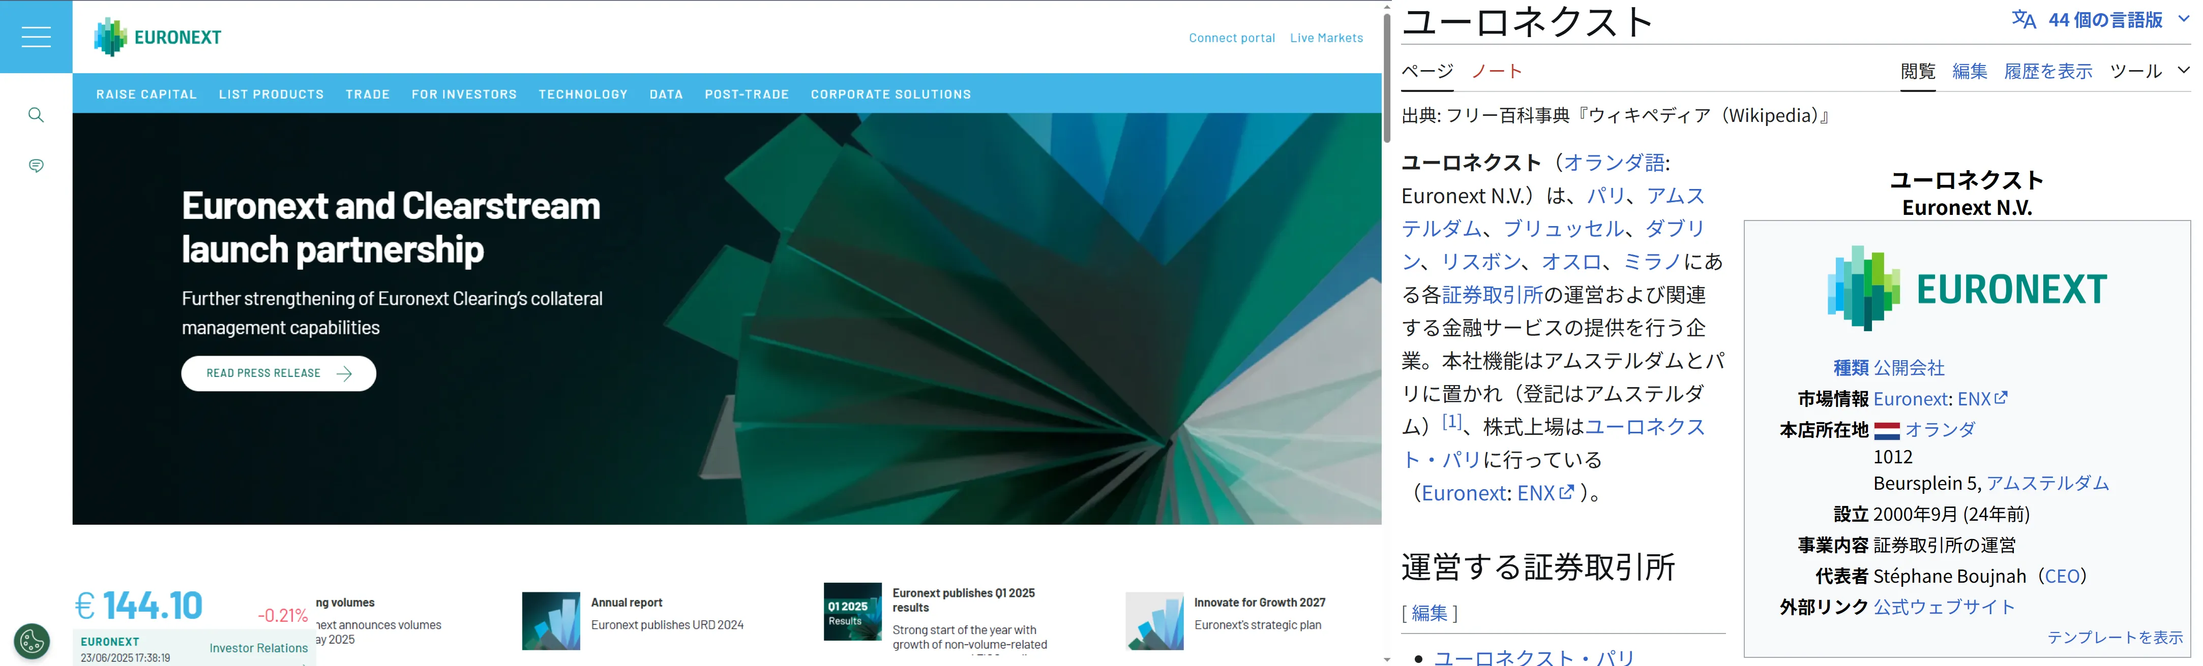
Task: Open the 公式ウェブサイト official website link
Action: tap(1944, 607)
